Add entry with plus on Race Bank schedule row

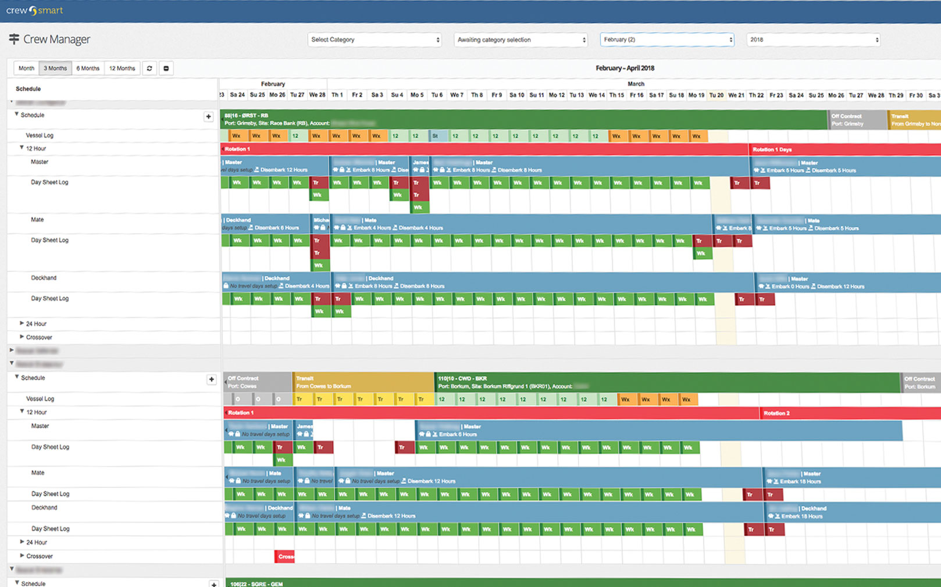tap(208, 117)
